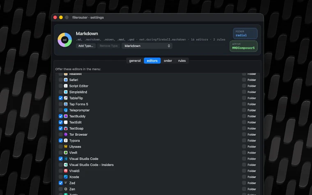Go to the rules tab
Screen dimensions: 312x195
[x=182, y=61]
